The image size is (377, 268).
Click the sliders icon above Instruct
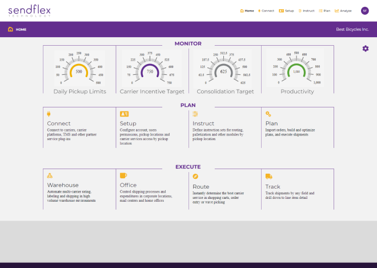tap(195, 114)
